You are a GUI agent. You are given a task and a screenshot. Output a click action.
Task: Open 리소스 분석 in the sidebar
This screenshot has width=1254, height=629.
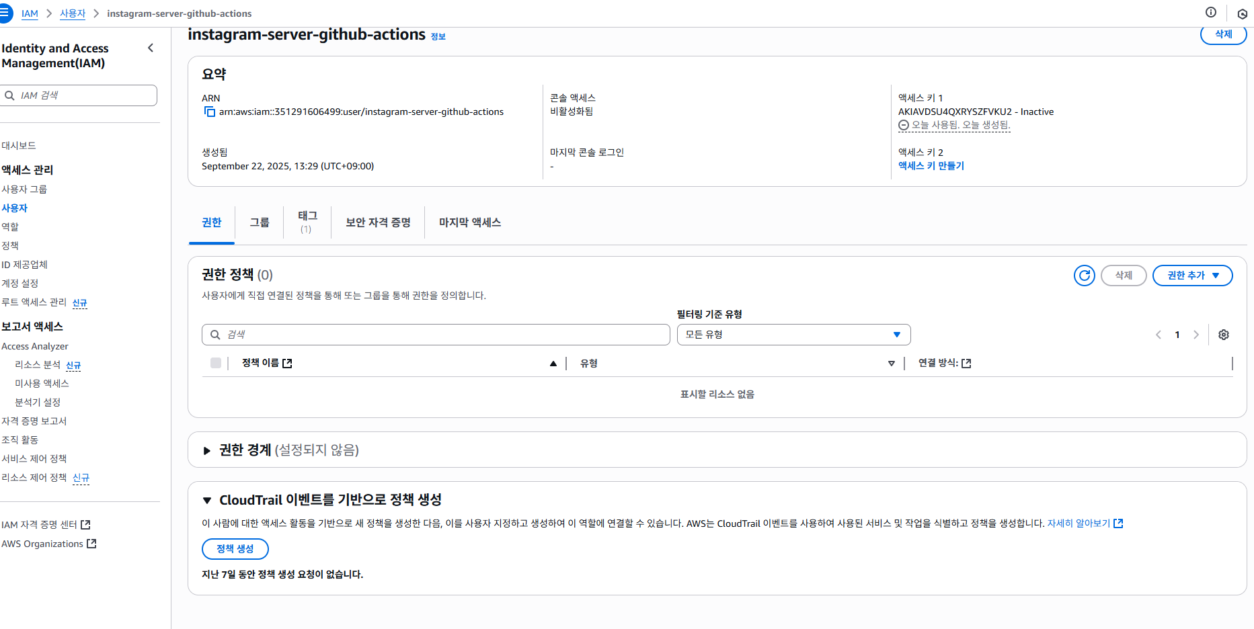(38, 365)
